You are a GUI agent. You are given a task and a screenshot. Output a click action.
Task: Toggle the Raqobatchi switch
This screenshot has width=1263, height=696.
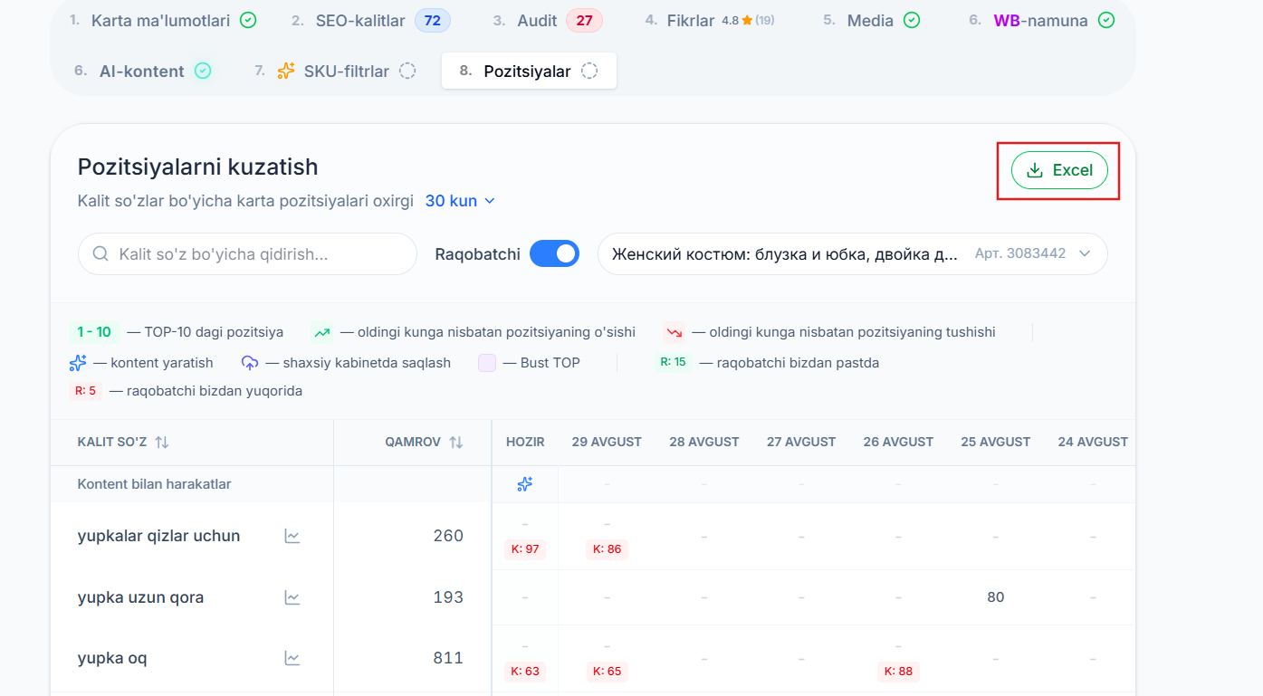(554, 254)
